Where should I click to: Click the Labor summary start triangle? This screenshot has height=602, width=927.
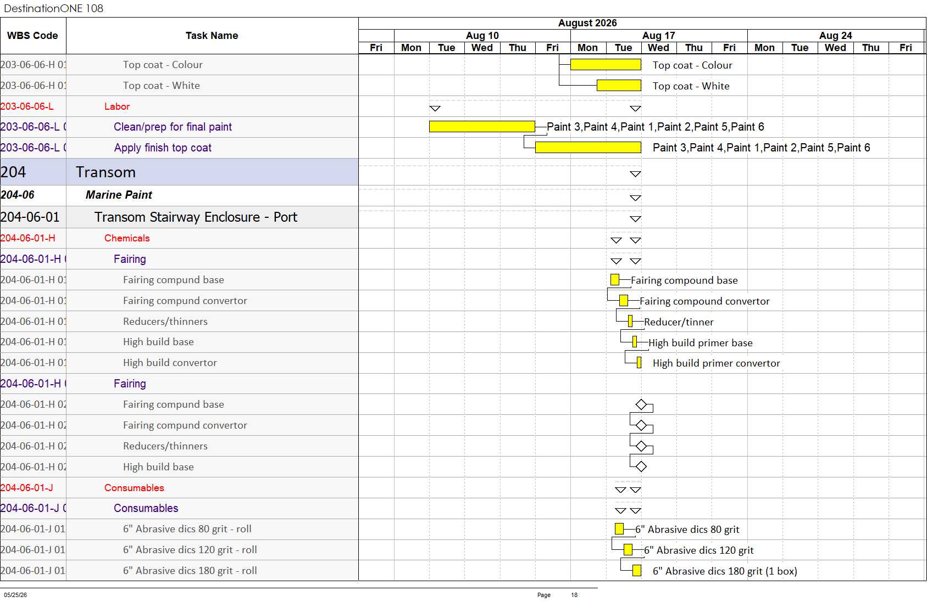(435, 109)
